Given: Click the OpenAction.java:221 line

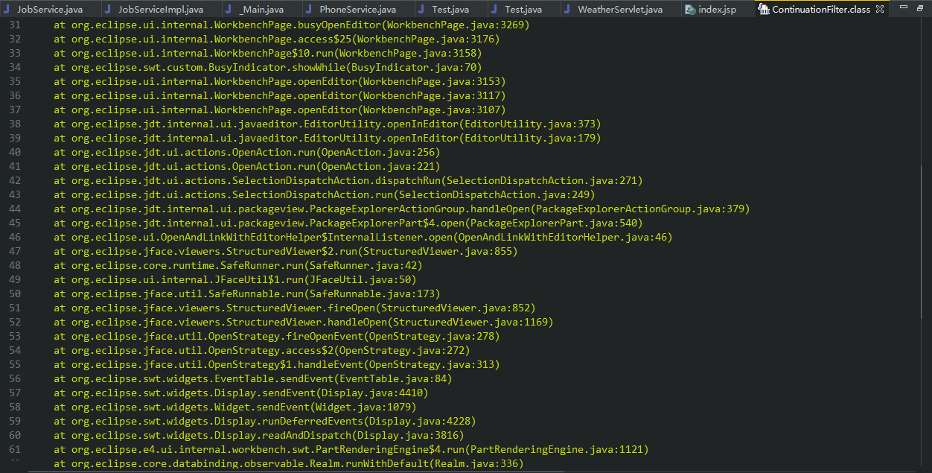Looking at the screenshot, I should click(x=247, y=166).
